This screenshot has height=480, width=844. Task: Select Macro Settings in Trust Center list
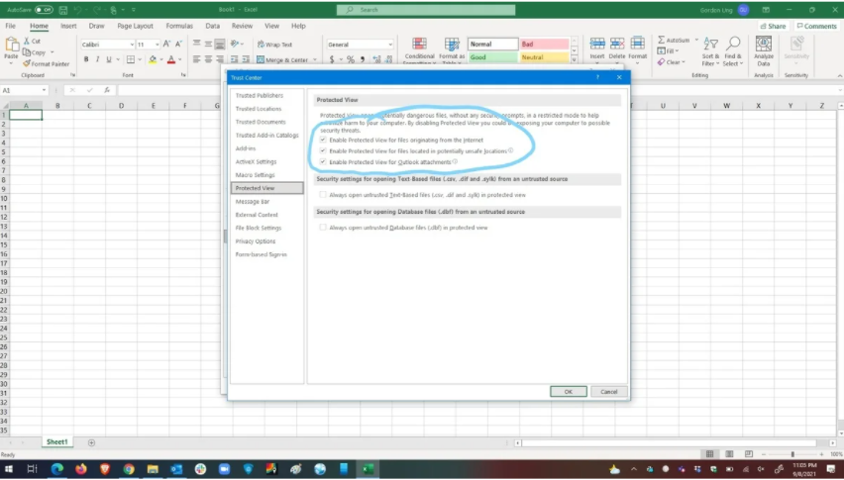(x=255, y=175)
